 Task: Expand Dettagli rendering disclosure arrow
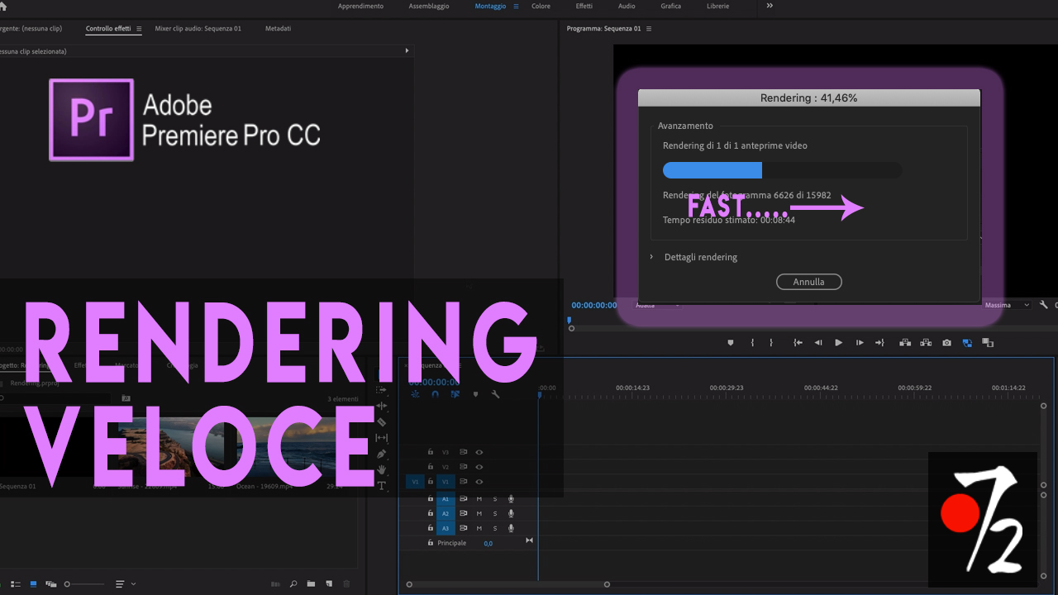pos(651,257)
